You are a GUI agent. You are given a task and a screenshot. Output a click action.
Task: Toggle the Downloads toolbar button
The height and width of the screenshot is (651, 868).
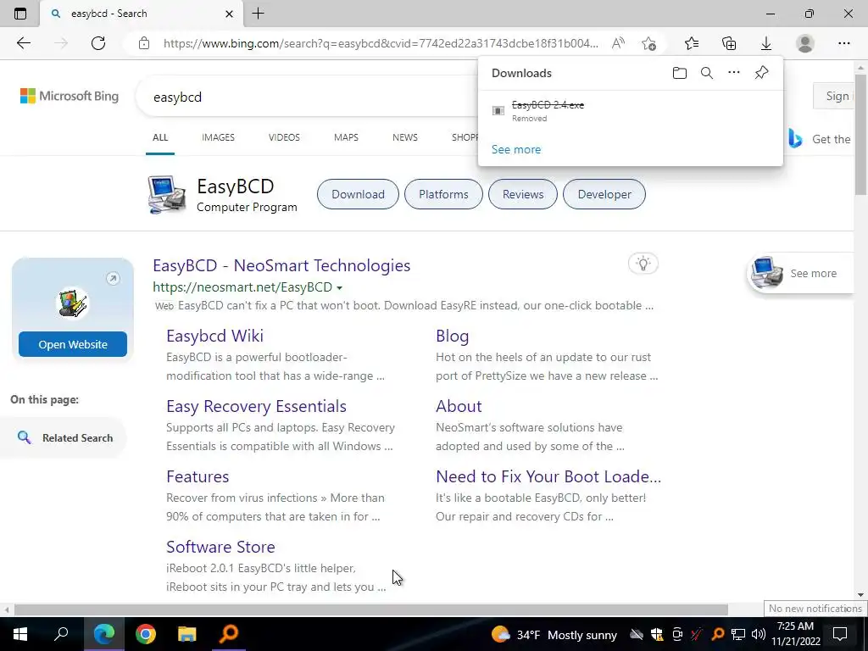pos(766,43)
